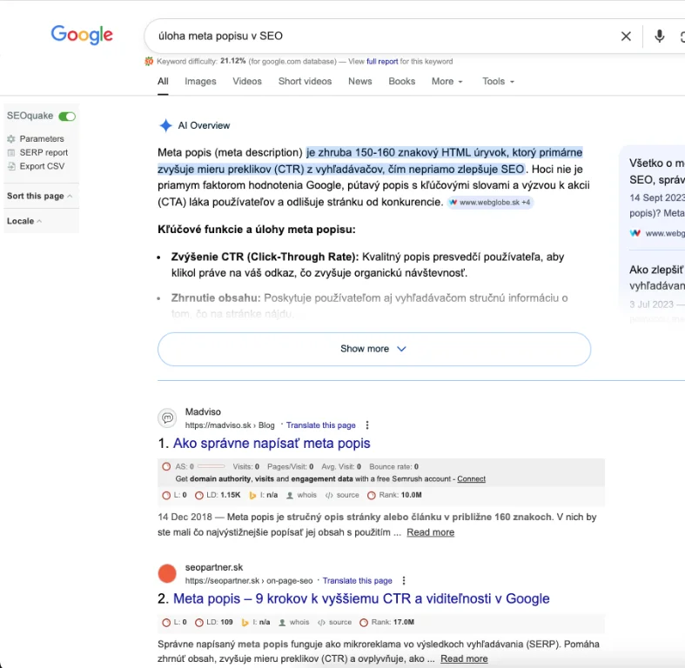This screenshot has height=668, width=685.
Task: Click the Google logo
Action: [82, 35]
